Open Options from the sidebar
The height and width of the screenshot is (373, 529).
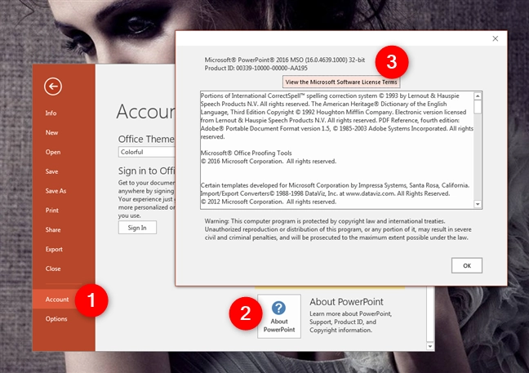(x=56, y=318)
